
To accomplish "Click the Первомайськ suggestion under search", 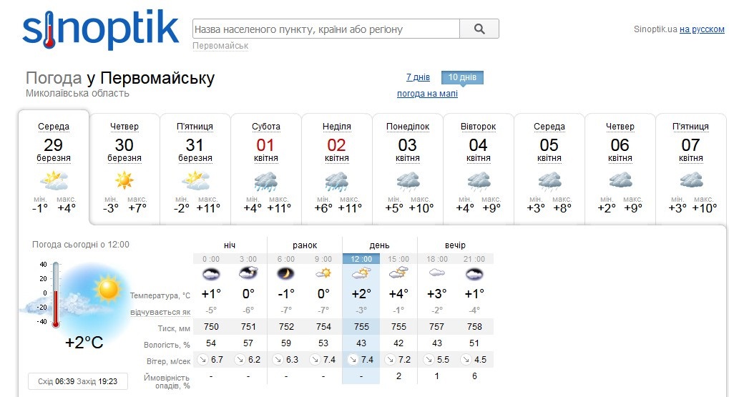I will click(220, 46).
